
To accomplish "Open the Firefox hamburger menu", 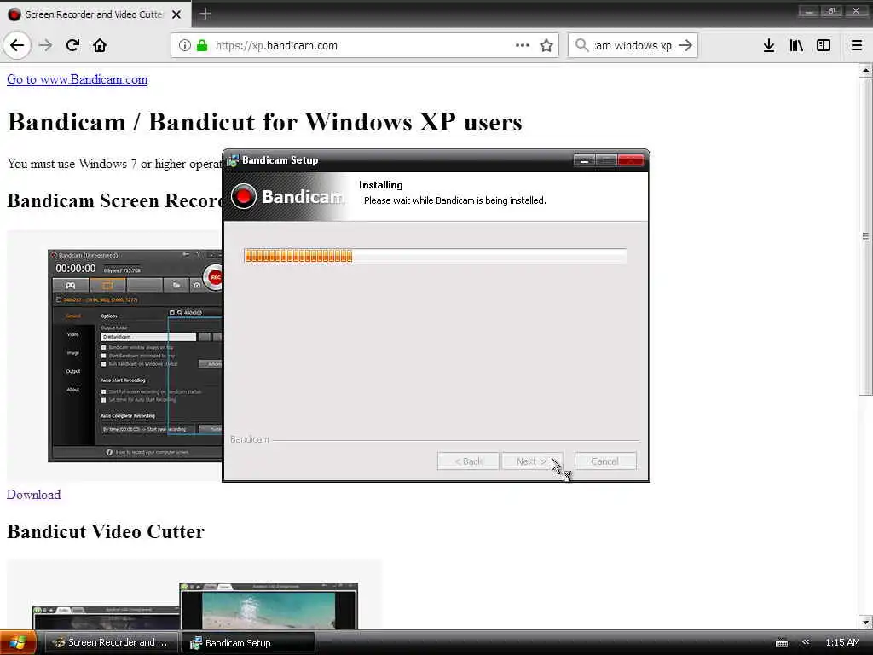I will tap(857, 45).
